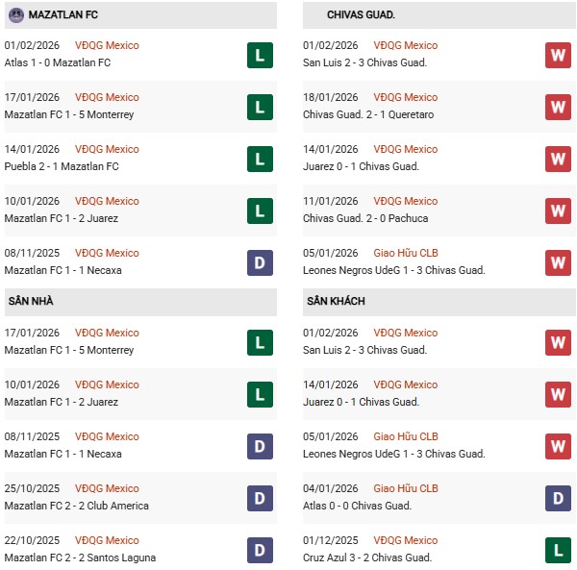This screenshot has width=577, height=570.
Task: Click the L badge for Cruz Azul 3-2 Chivas
Action: click(558, 550)
